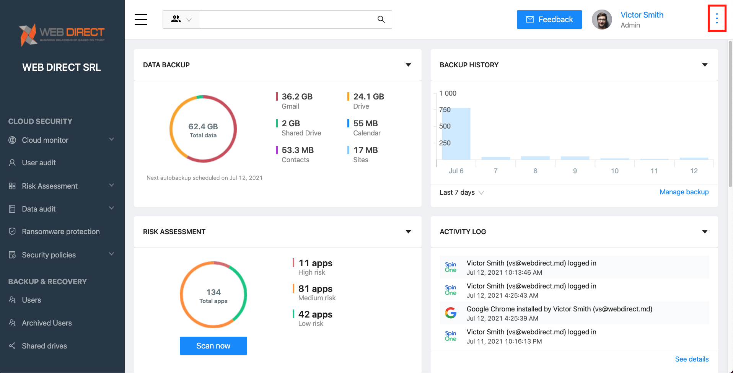This screenshot has width=733, height=373.
Task: Click the Google Chrome activity icon
Action: click(450, 313)
